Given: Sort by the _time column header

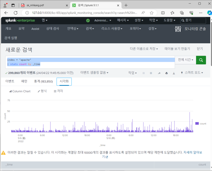Looking at the screenshot, I should (77, 165).
